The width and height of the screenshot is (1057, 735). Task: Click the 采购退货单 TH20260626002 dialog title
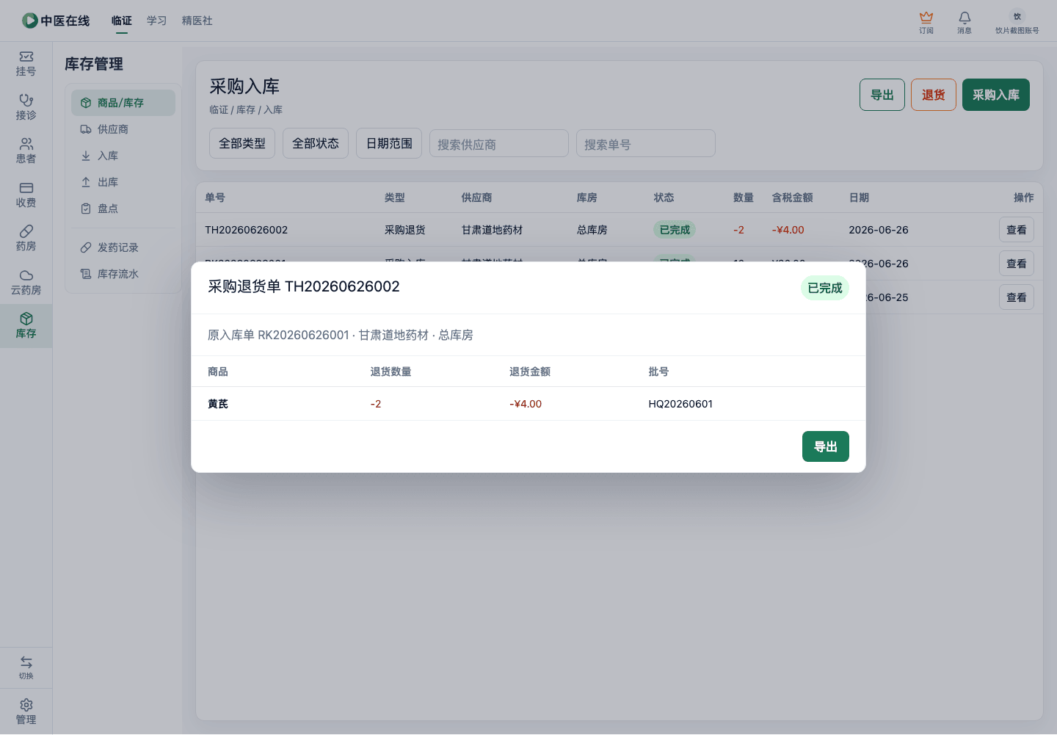click(304, 286)
